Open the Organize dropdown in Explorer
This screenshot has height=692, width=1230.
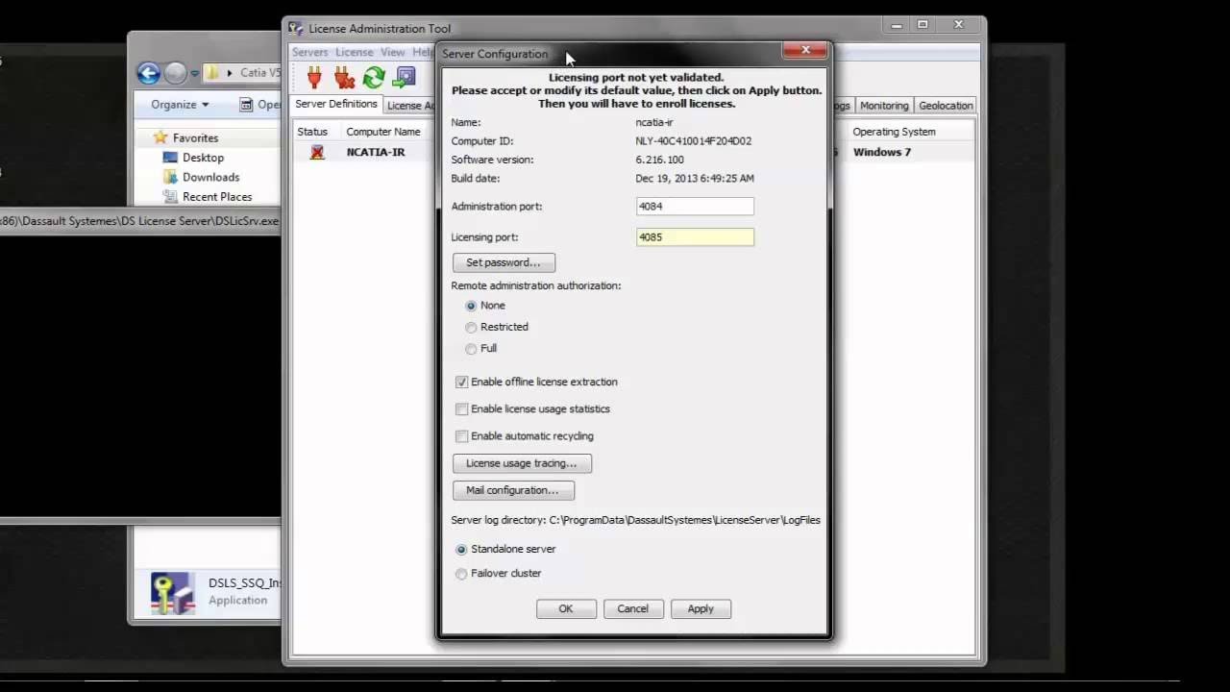pos(180,104)
